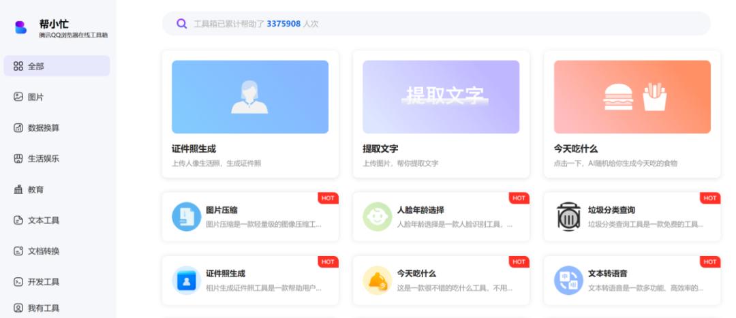Click description starting 点击一下，AI随机
The image size is (736, 318).
[615, 163]
